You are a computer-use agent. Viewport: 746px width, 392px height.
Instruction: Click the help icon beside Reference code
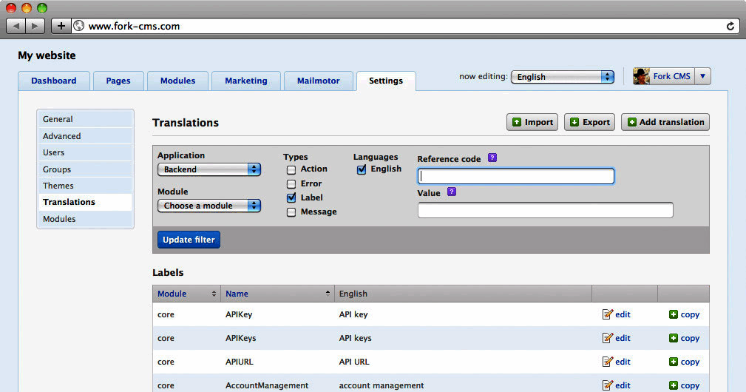click(x=492, y=158)
